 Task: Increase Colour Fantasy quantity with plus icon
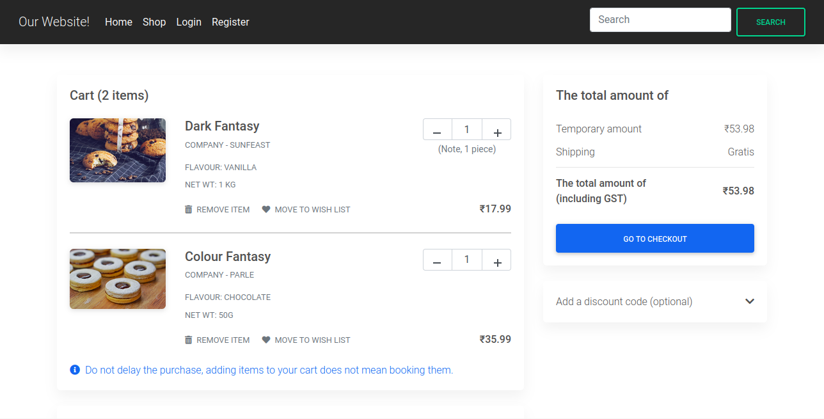pos(496,260)
